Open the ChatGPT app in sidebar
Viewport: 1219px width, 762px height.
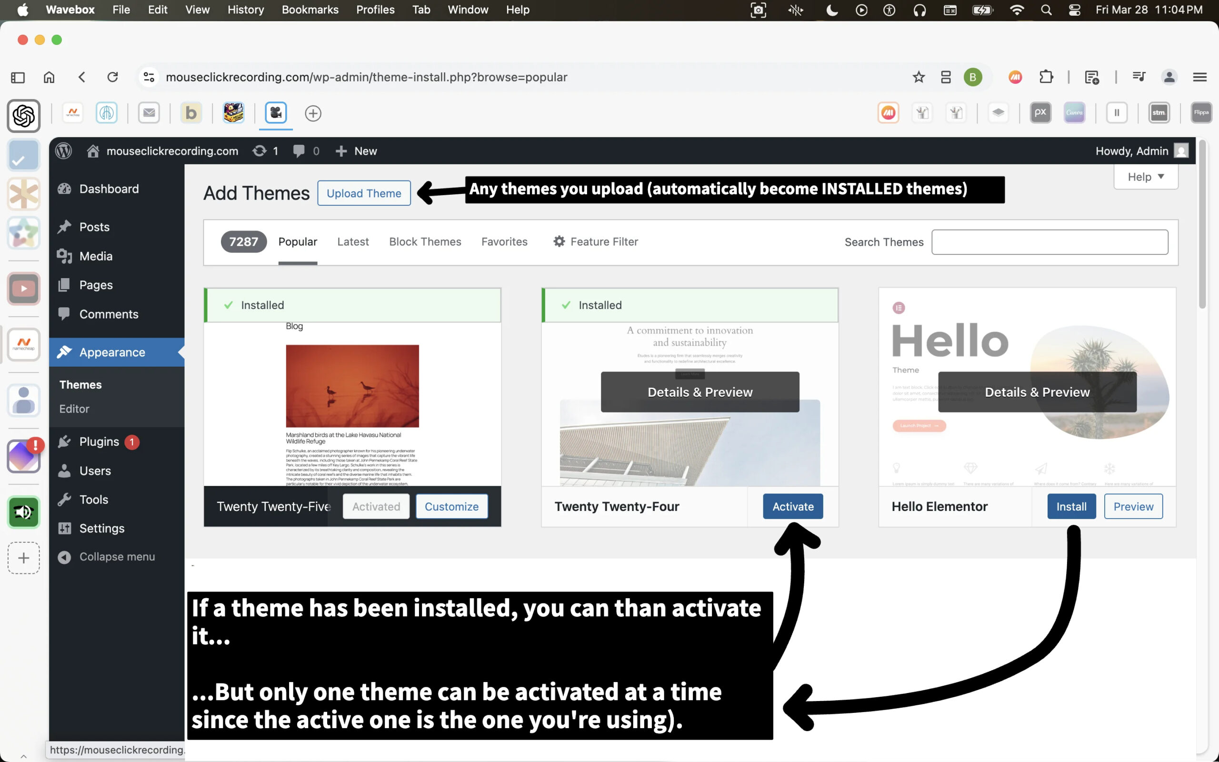[24, 116]
